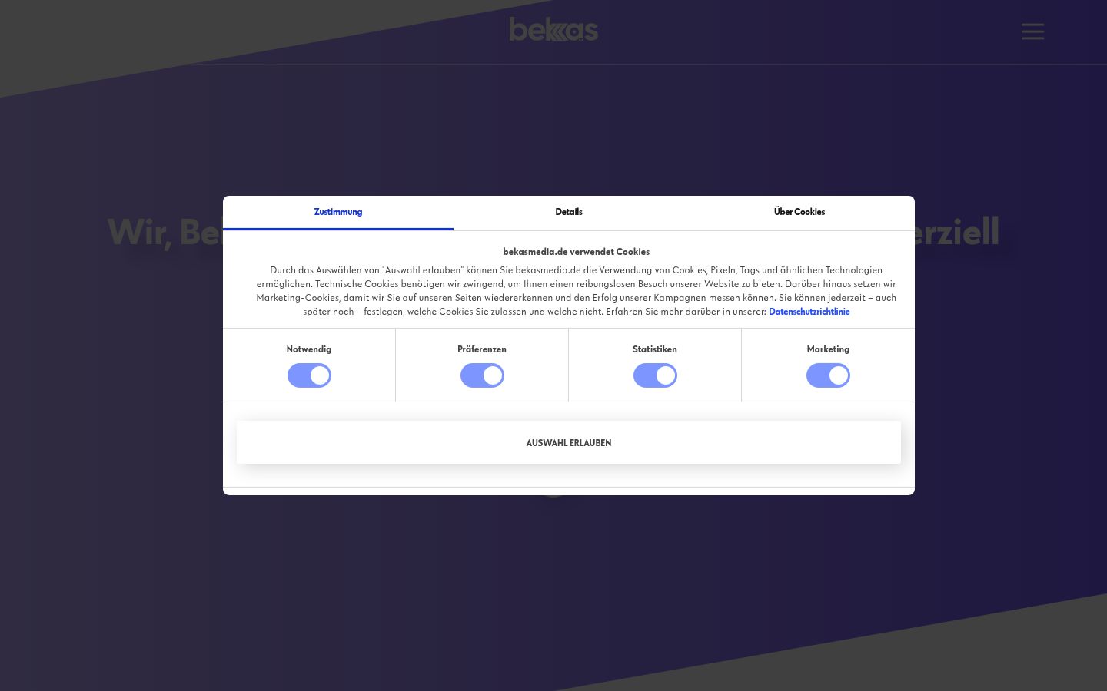
Task: Toggle the Notwendig cookies switch
Action: click(309, 375)
